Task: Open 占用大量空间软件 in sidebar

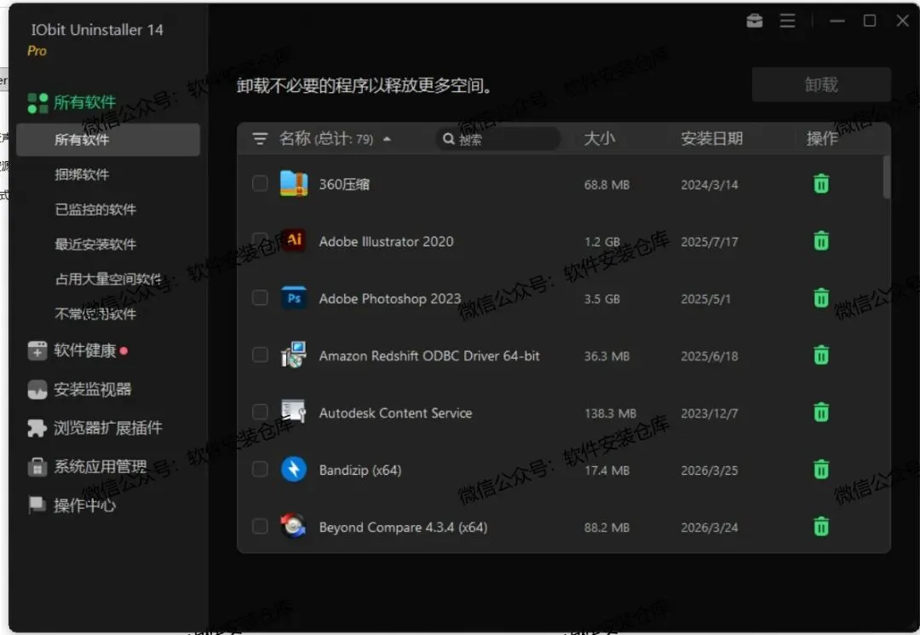Action: (108, 280)
